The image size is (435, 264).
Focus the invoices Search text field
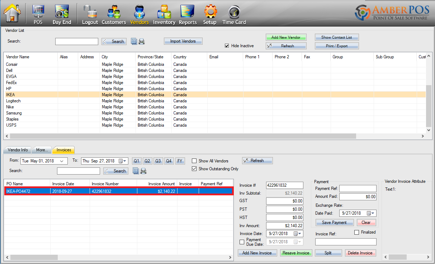coord(79,171)
